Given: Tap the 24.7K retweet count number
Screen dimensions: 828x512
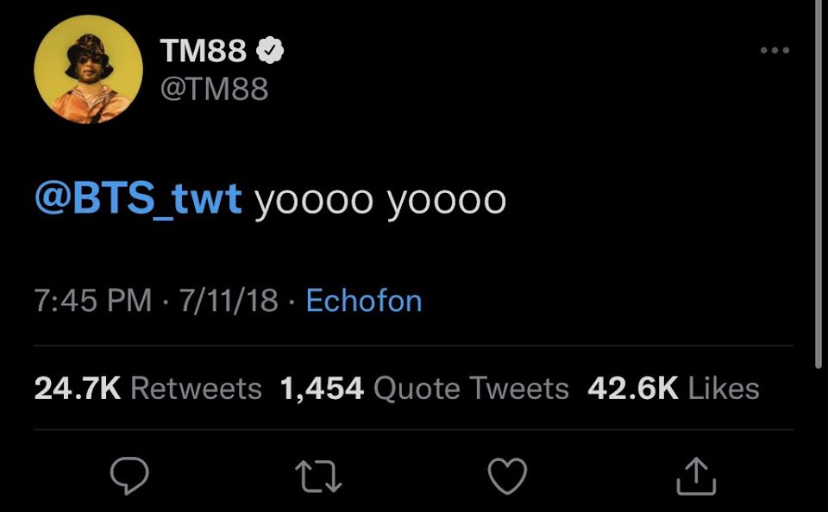Looking at the screenshot, I should point(78,389).
